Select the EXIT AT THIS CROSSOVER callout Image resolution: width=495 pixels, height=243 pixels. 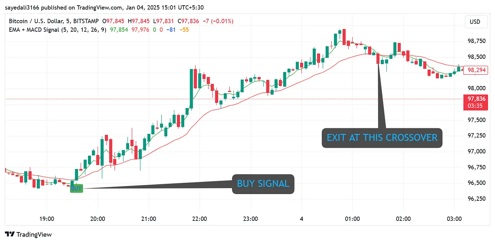[x=382, y=138]
